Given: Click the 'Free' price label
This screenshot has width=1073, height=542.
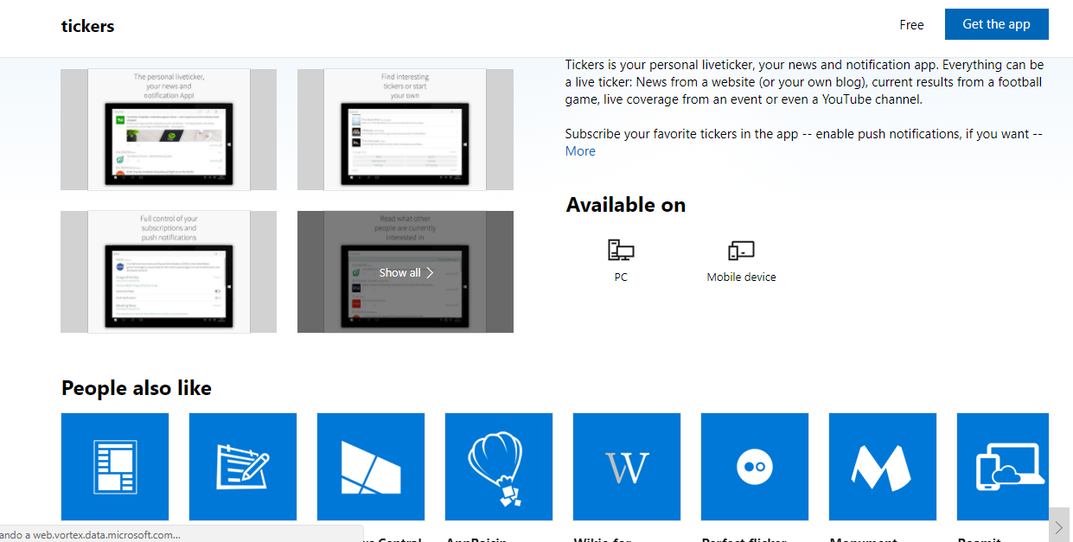Looking at the screenshot, I should tap(911, 25).
